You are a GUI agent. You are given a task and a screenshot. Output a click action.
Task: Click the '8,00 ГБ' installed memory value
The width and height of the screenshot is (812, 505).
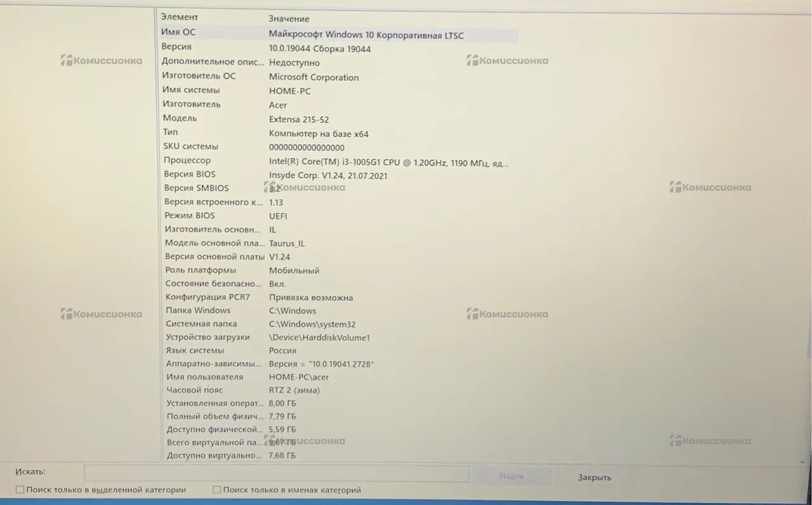[282, 404]
